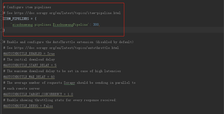Click the #AUTOTHROTTLE_DEBUG = False line

coord(28,106)
